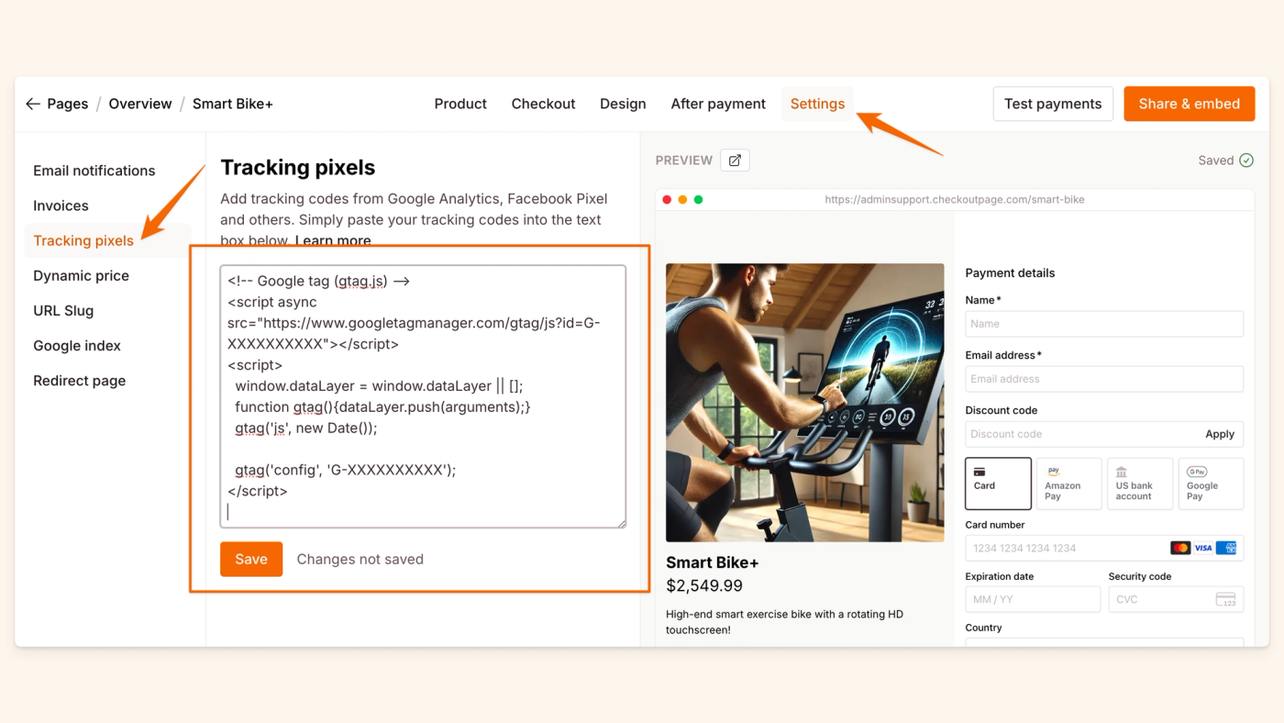Click the Smart Bike+ product title in preview
1284x723 pixels.
[x=712, y=562]
